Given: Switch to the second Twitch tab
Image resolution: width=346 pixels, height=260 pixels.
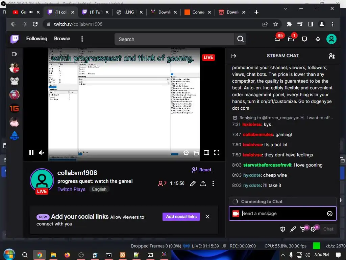Looking at the screenshot, I should [x=95, y=12].
